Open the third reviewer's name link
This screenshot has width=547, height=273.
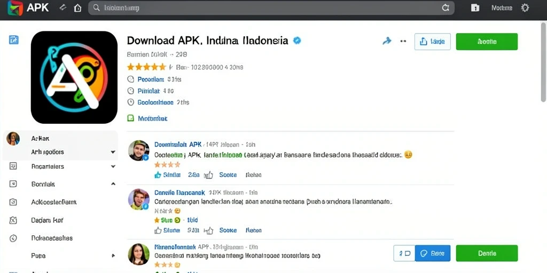tap(175, 247)
